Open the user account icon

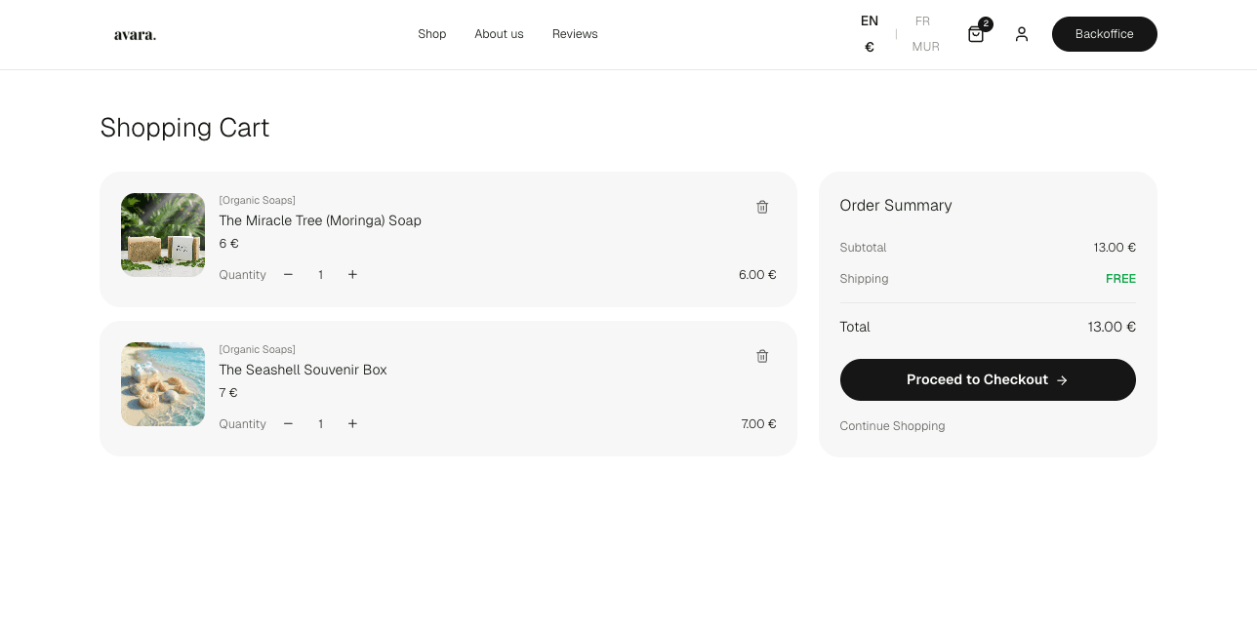point(1022,34)
